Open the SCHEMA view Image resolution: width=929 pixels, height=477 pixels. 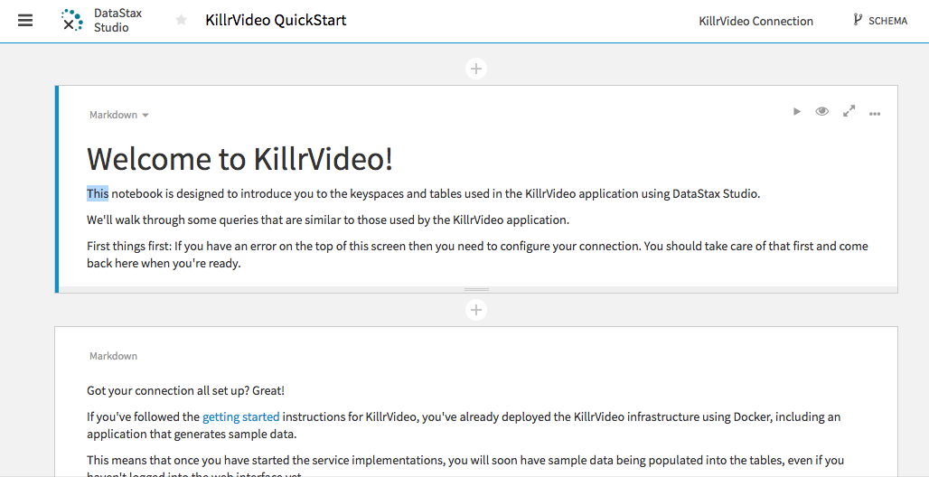tap(880, 21)
